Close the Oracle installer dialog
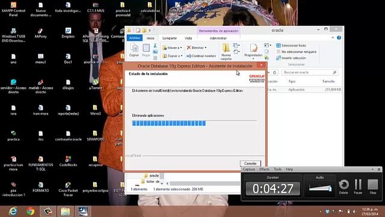385x217 pixels. click(x=261, y=65)
